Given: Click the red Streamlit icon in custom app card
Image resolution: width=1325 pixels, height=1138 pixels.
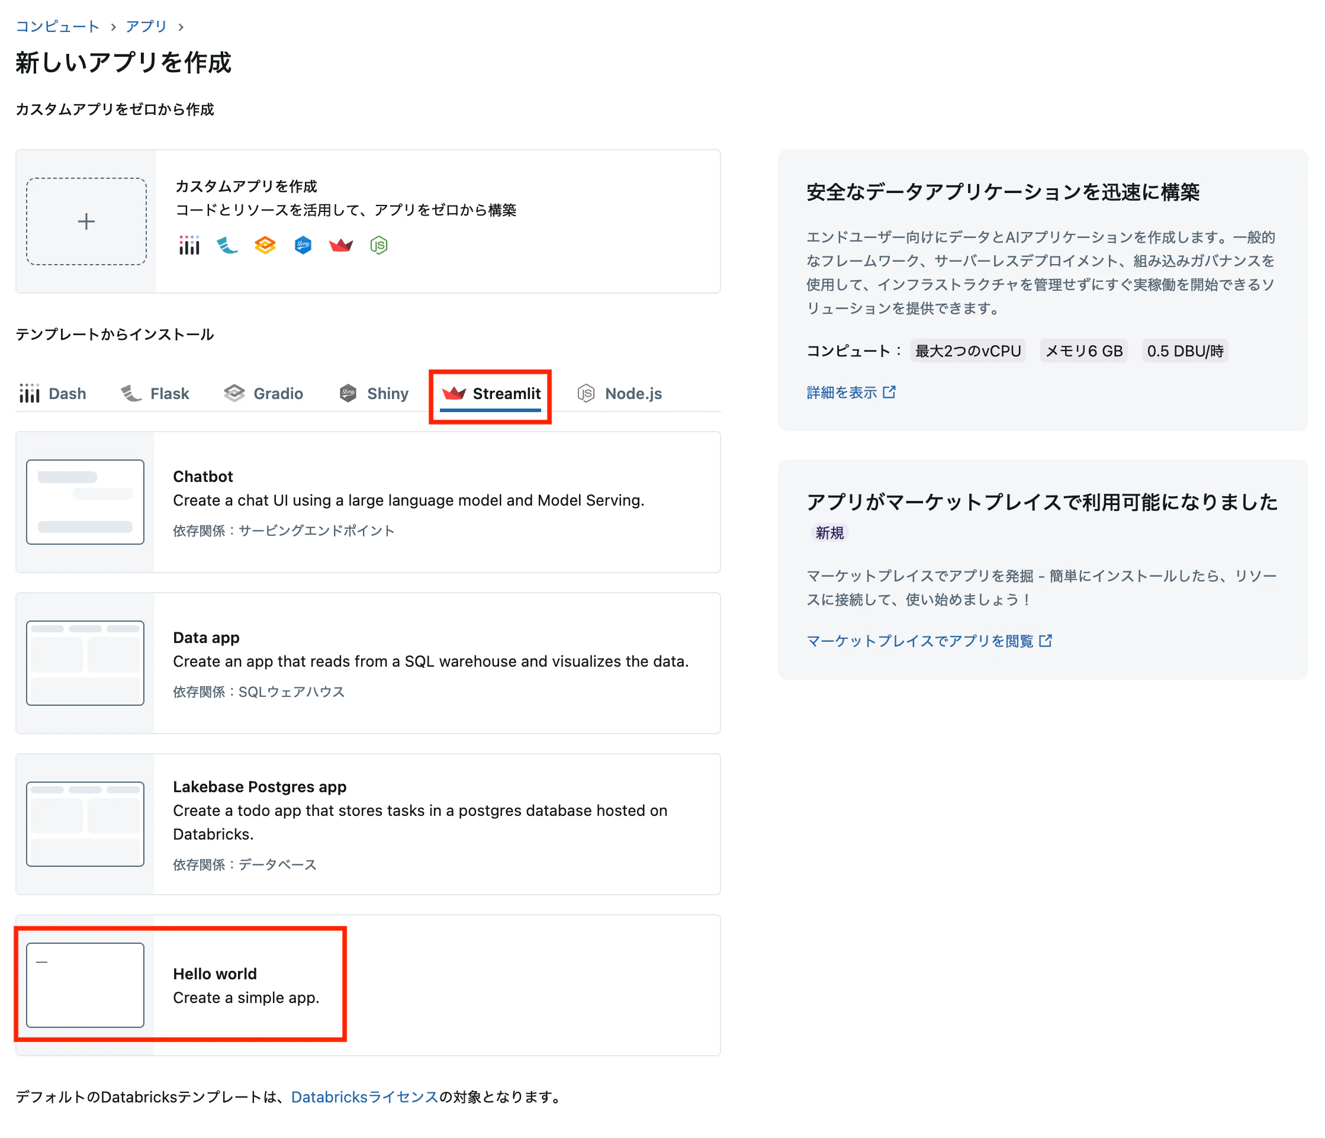Looking at the screenshot, I should (341, 245).
